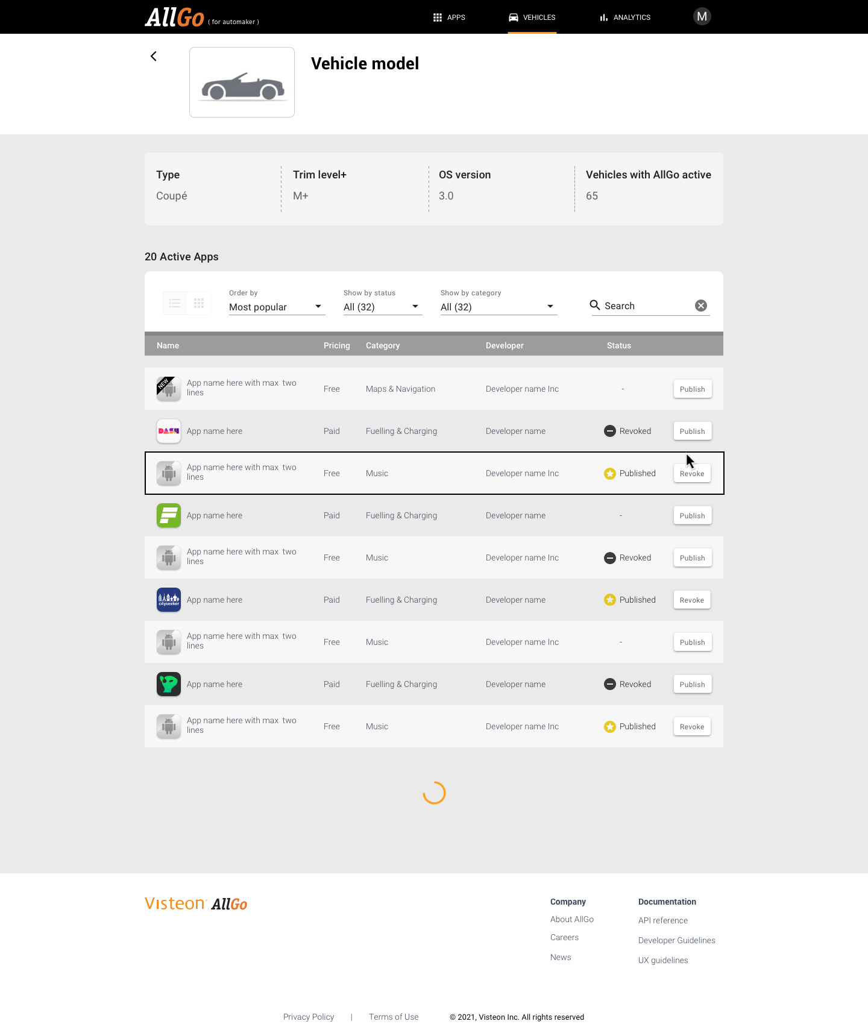Viewport: 868px width, 1027px height.
Task: Click the Published star icon in highlighted row
Action: pos(610,474)
